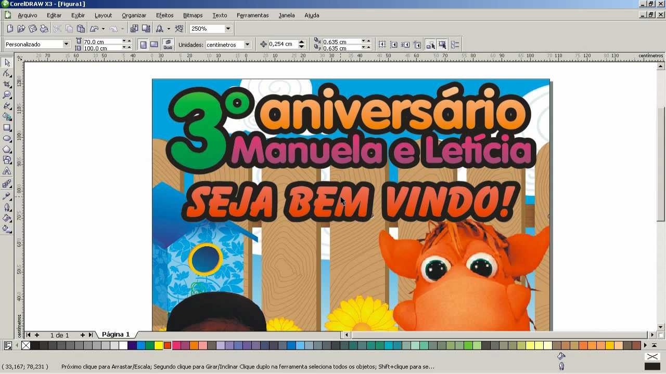Open the Options dialog button on property bar
This screenshot has width=666, height=374.
(x=455, y=45)
